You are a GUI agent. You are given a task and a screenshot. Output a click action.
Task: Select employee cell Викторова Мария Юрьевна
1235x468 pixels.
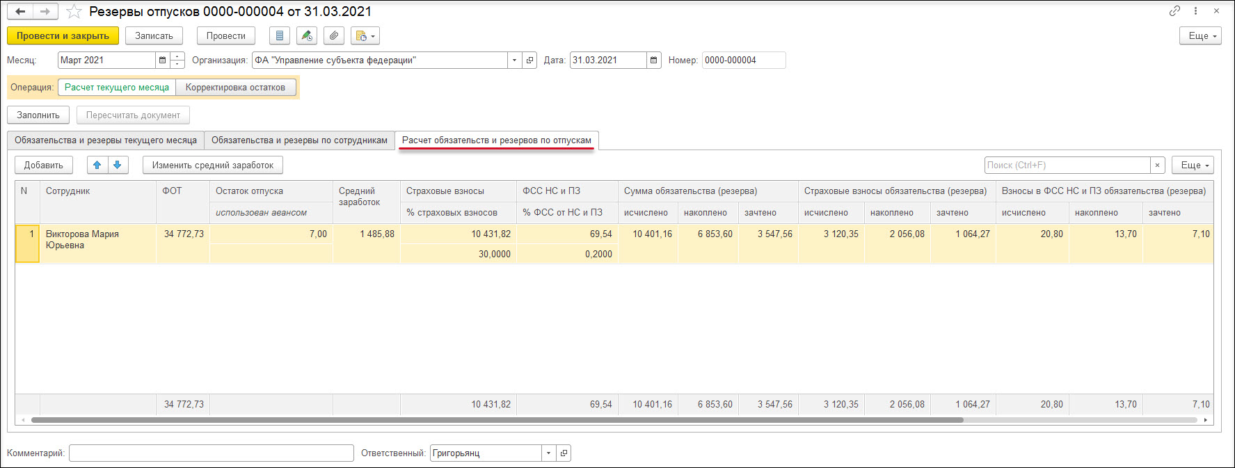(97, 243)
